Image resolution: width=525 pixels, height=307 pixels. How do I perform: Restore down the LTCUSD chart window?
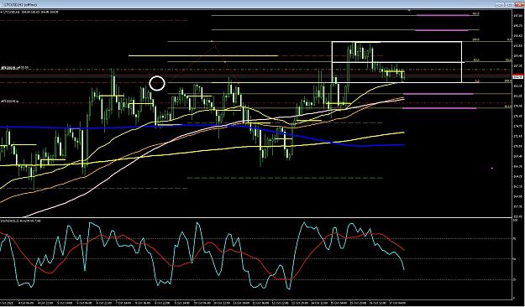pos(509,5)
